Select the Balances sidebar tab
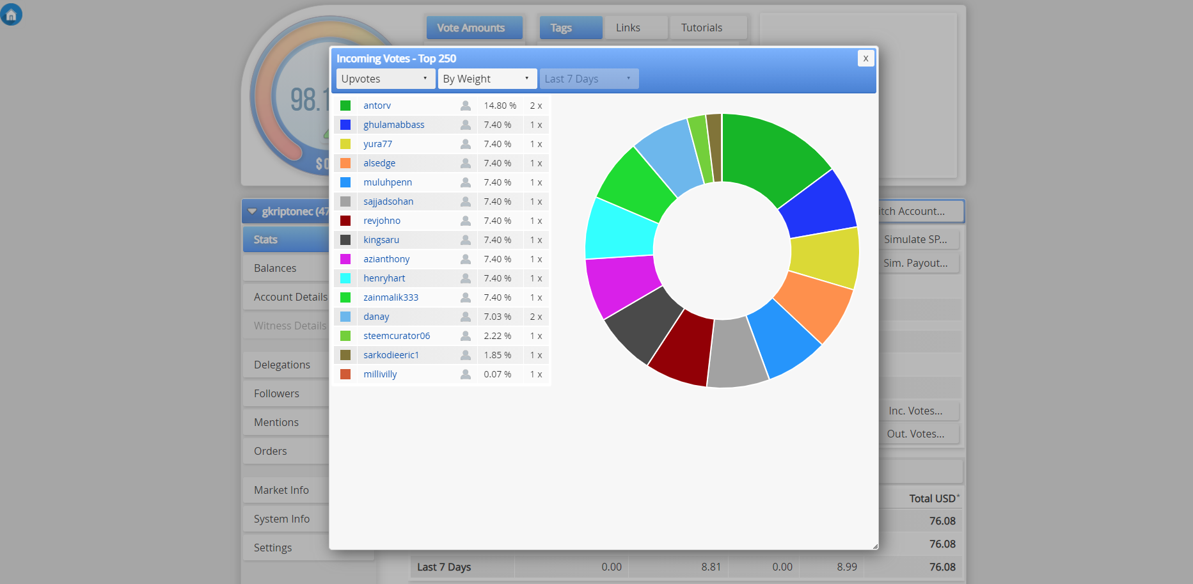The width and height of the screenshot is (1193, 584). coord(286,268)
